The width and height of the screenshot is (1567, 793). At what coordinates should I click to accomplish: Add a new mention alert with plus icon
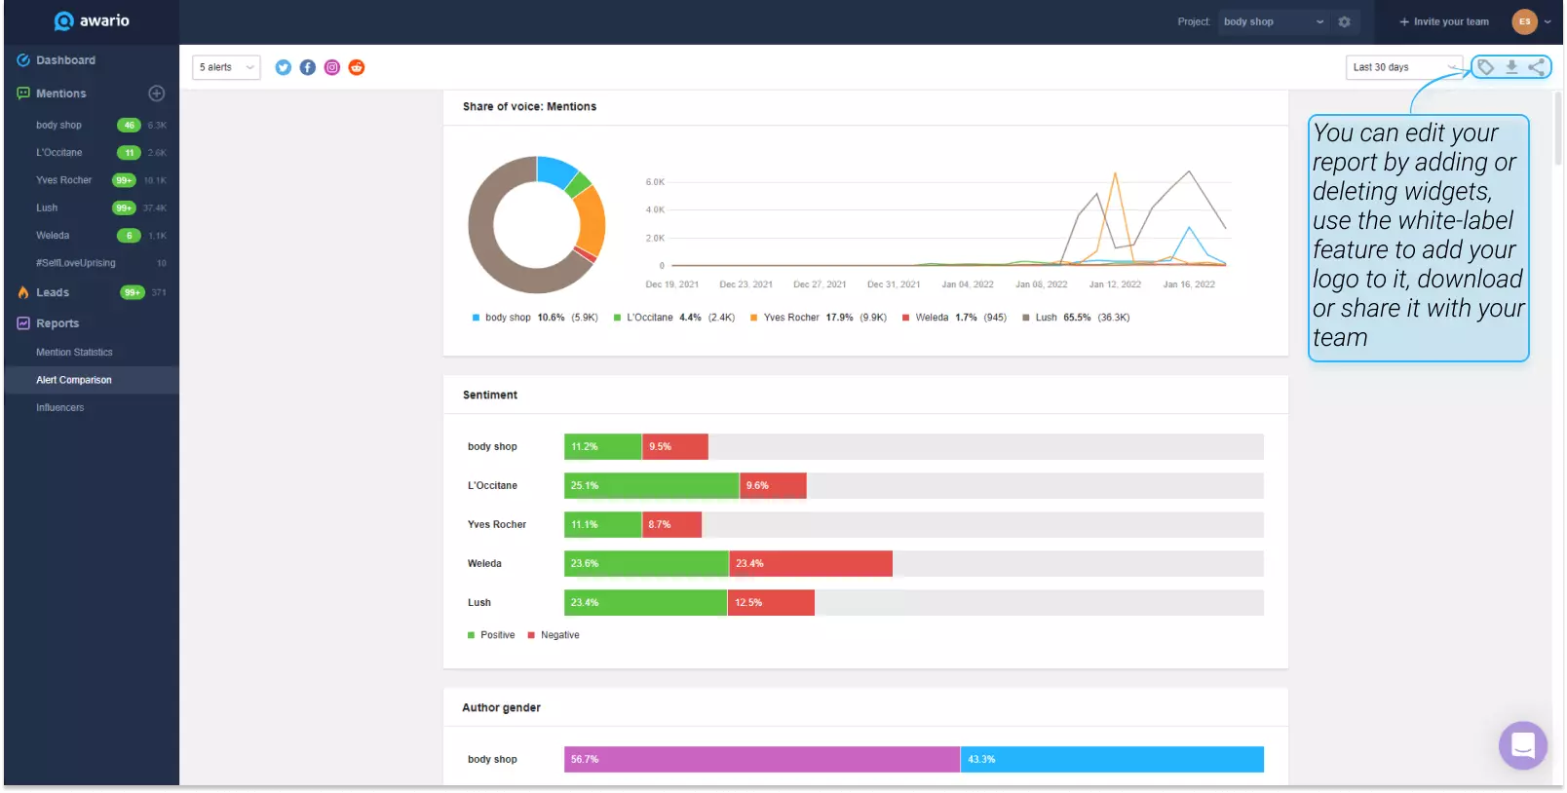pyautogui.click(x=156, y=94)
